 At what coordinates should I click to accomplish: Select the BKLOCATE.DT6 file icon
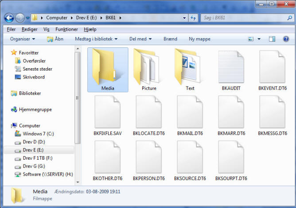[149, 112]
